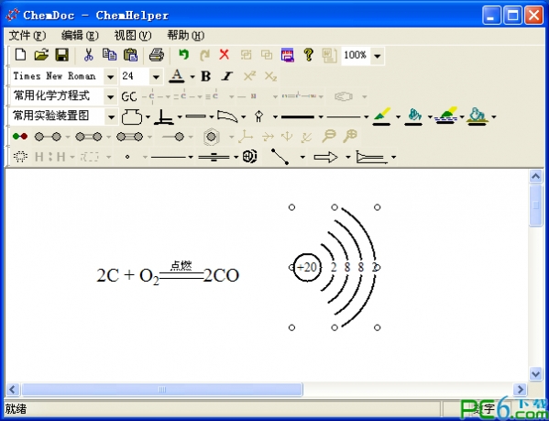Open a file with the folder icon
The height and width of the screenshot is (421, 549).
[41, 55]
